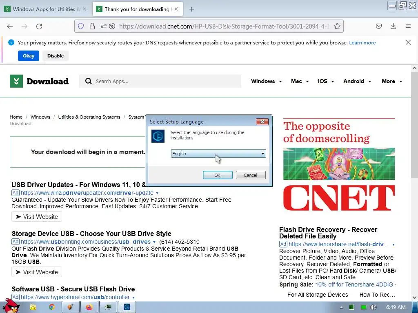Open the volume control in tray

[x=373, y=307]
